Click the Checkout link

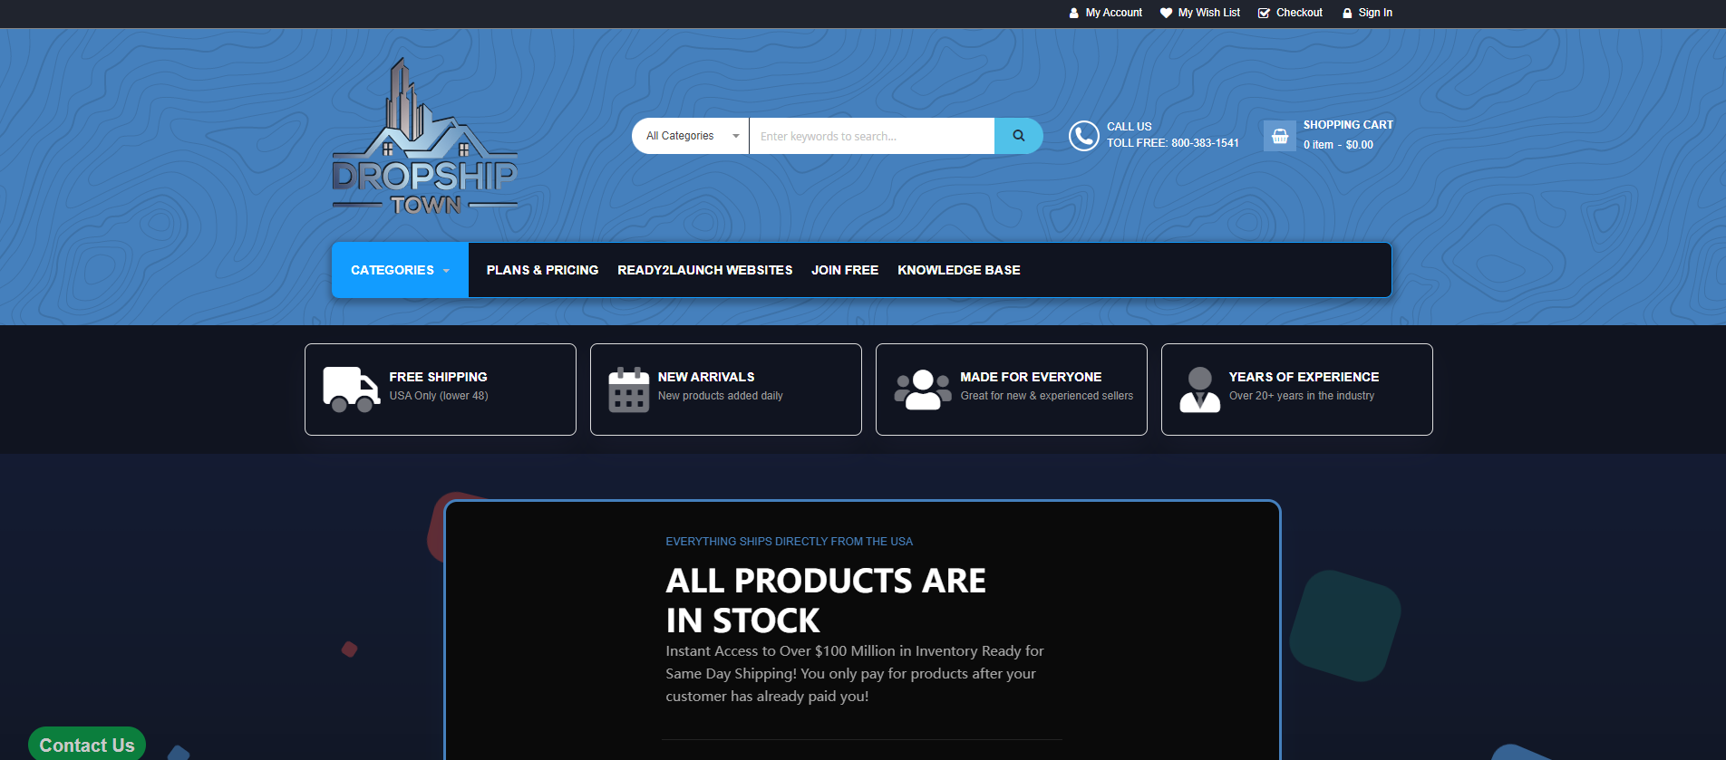[x=1299, y=13]
